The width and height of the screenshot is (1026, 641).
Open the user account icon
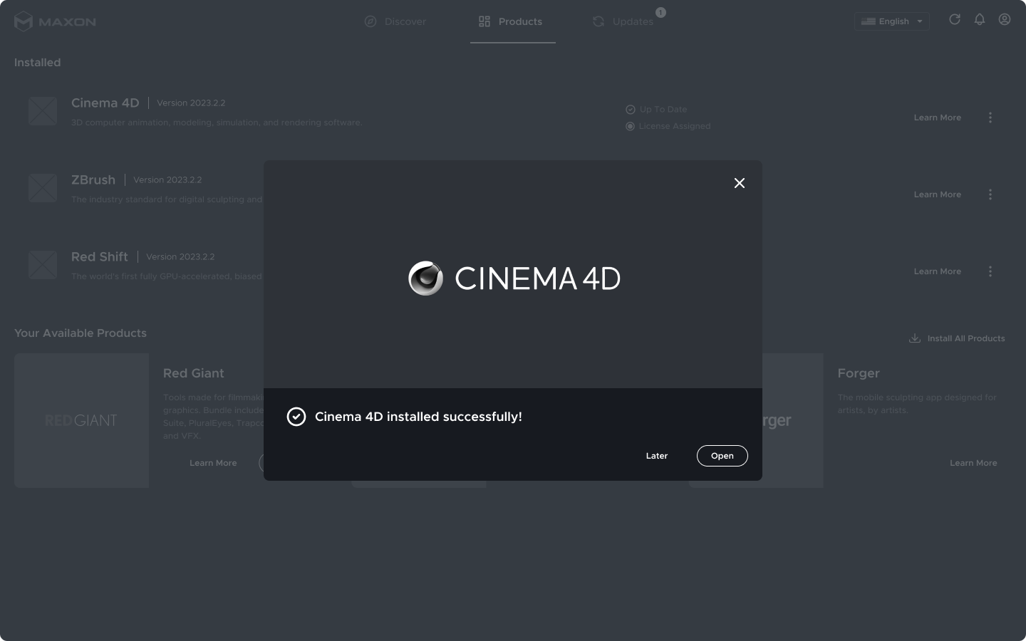tap(1005, 19)
